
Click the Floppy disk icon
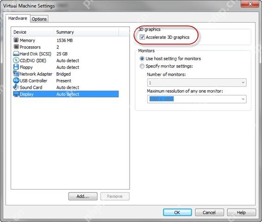pos(16,67)
